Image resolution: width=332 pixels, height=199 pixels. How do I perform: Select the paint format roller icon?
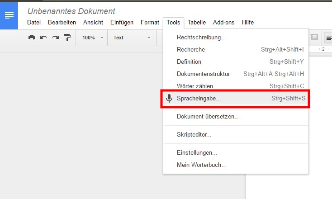point(67,38)
